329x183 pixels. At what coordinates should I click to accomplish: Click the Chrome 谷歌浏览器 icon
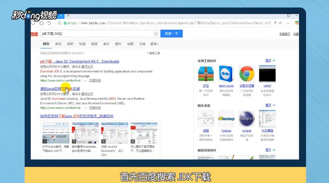247,74
